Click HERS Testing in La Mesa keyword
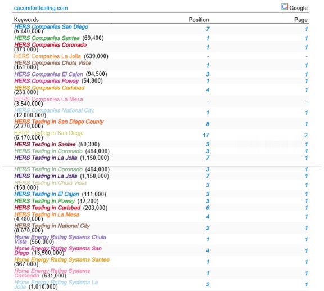Viewport: 324px width, 291px height. [47, 214]
